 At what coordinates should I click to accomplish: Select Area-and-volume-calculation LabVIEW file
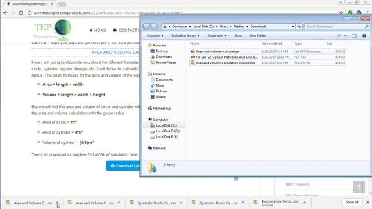point(267,52)
